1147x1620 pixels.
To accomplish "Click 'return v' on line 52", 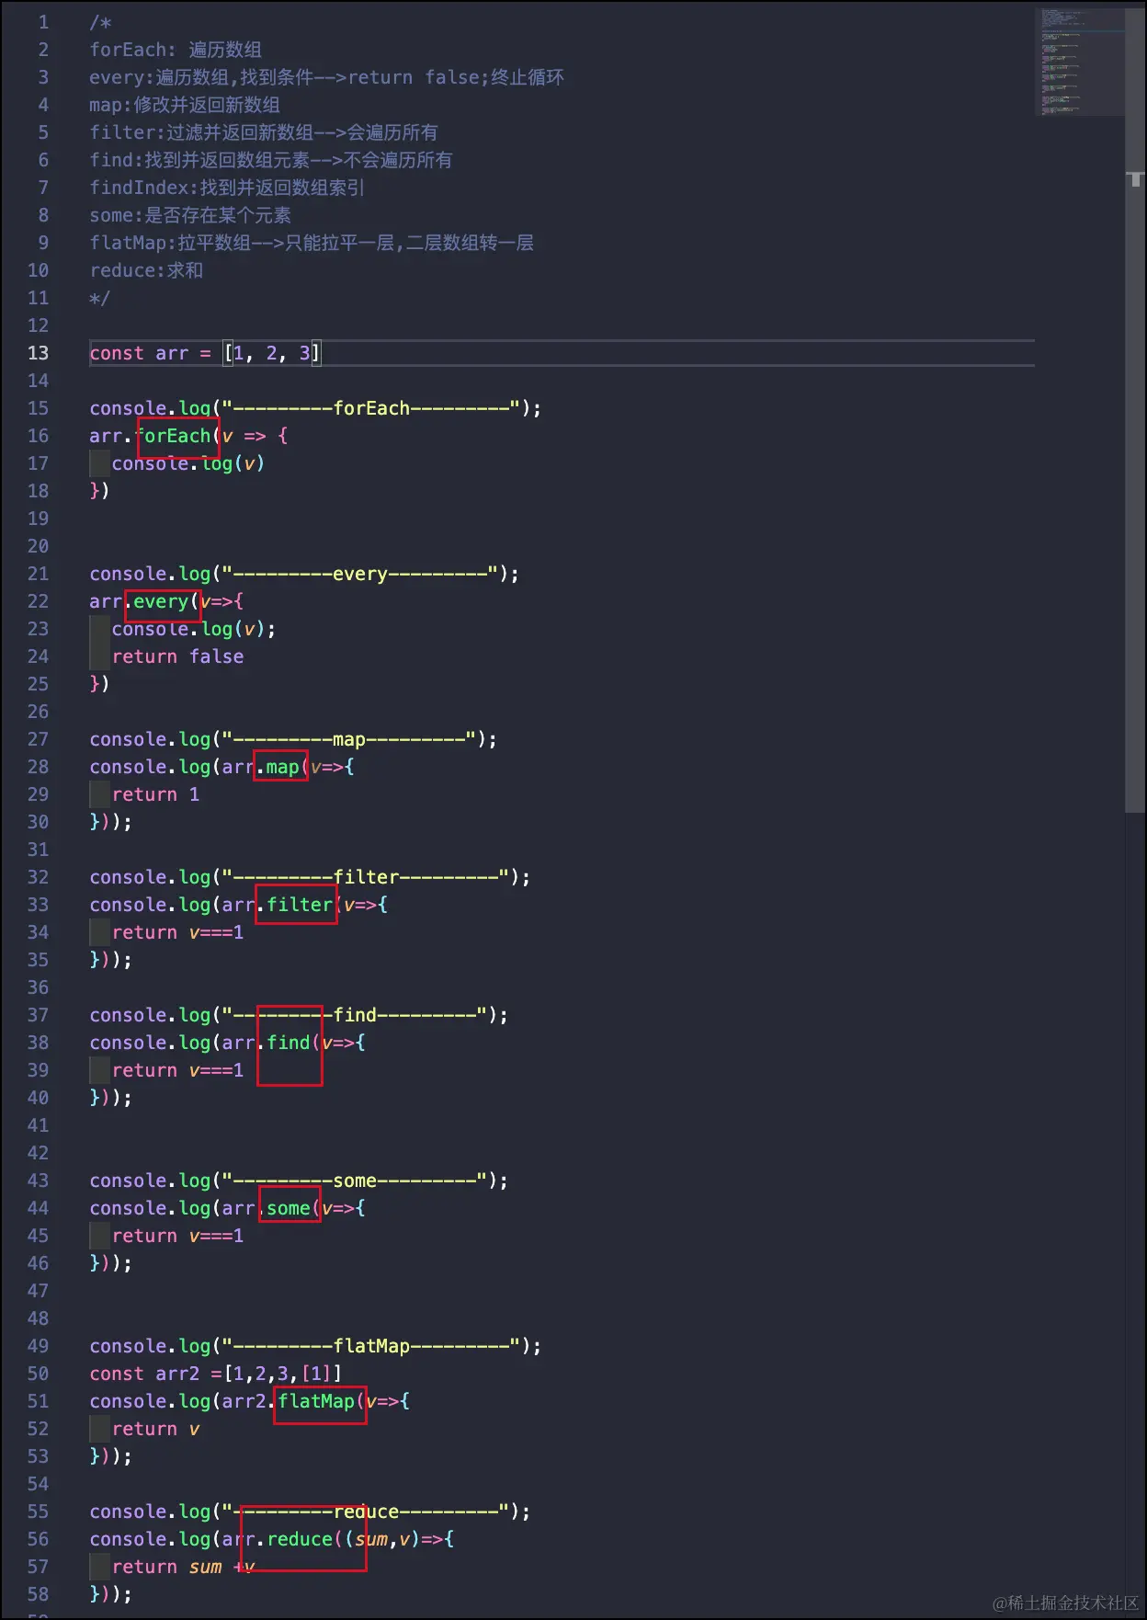I will coord(155,1429).
